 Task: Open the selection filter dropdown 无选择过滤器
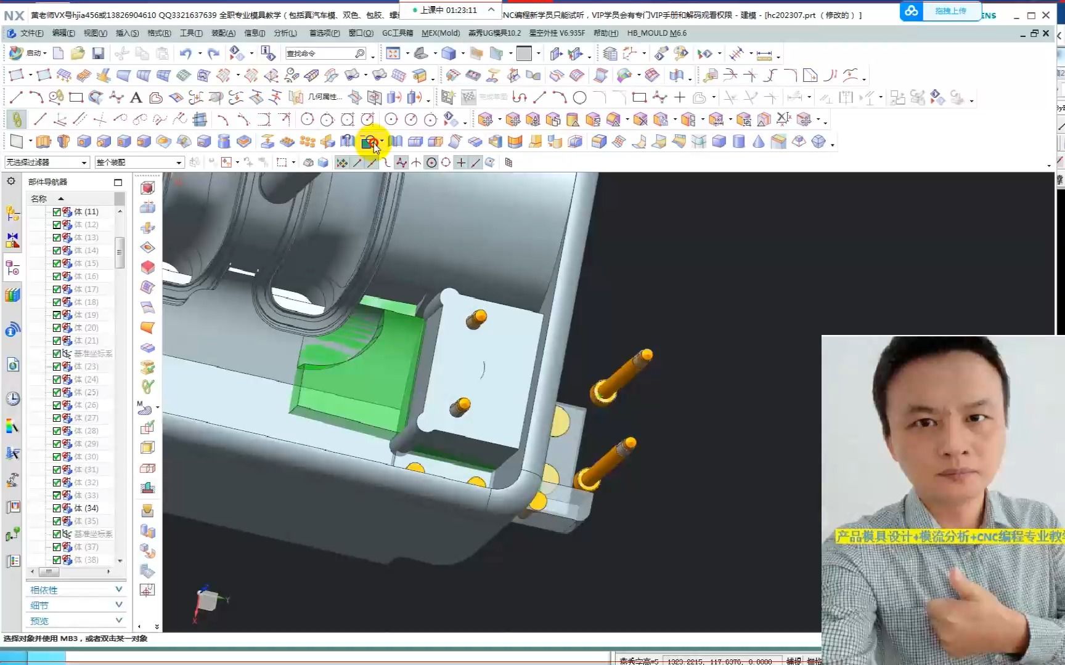tap(47, 163)
